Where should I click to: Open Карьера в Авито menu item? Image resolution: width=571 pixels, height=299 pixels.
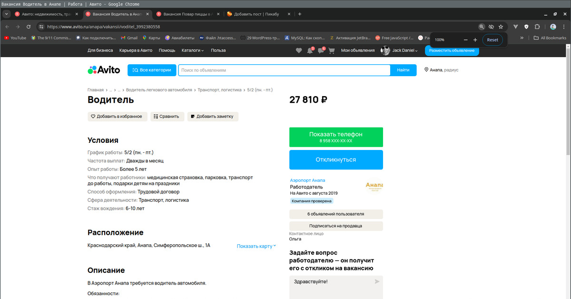coord(136,50)
